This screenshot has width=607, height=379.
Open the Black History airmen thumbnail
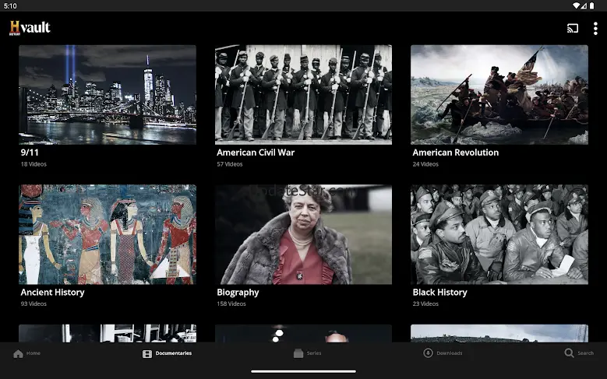499,234
